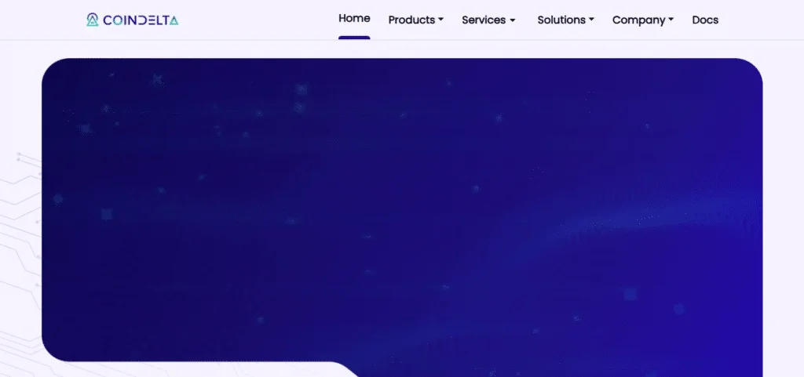
Task: Open the Docs link
Action: click(705, 20)
